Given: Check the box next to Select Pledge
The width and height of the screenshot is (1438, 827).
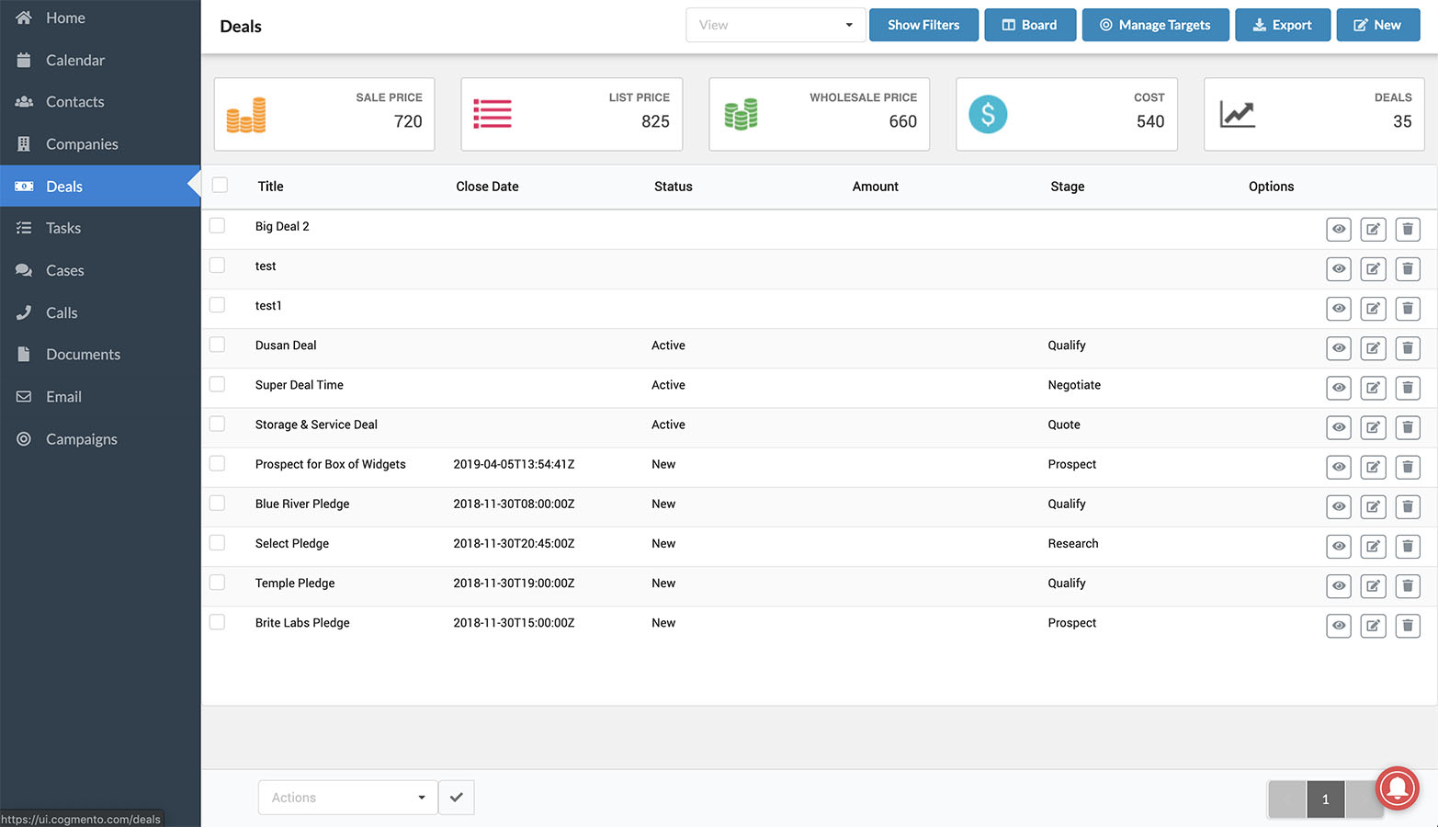Looking at the screenshot, I should pyautogui.click(x=218, y=542).
